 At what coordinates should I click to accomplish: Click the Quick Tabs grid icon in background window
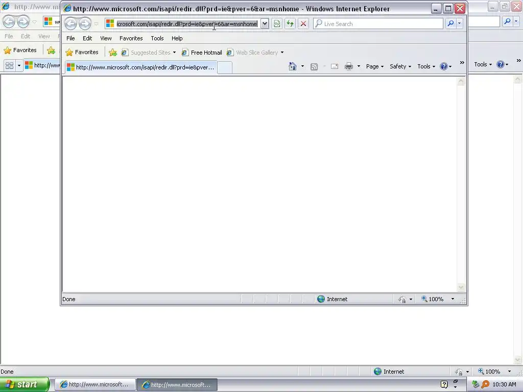coord(9,65)
